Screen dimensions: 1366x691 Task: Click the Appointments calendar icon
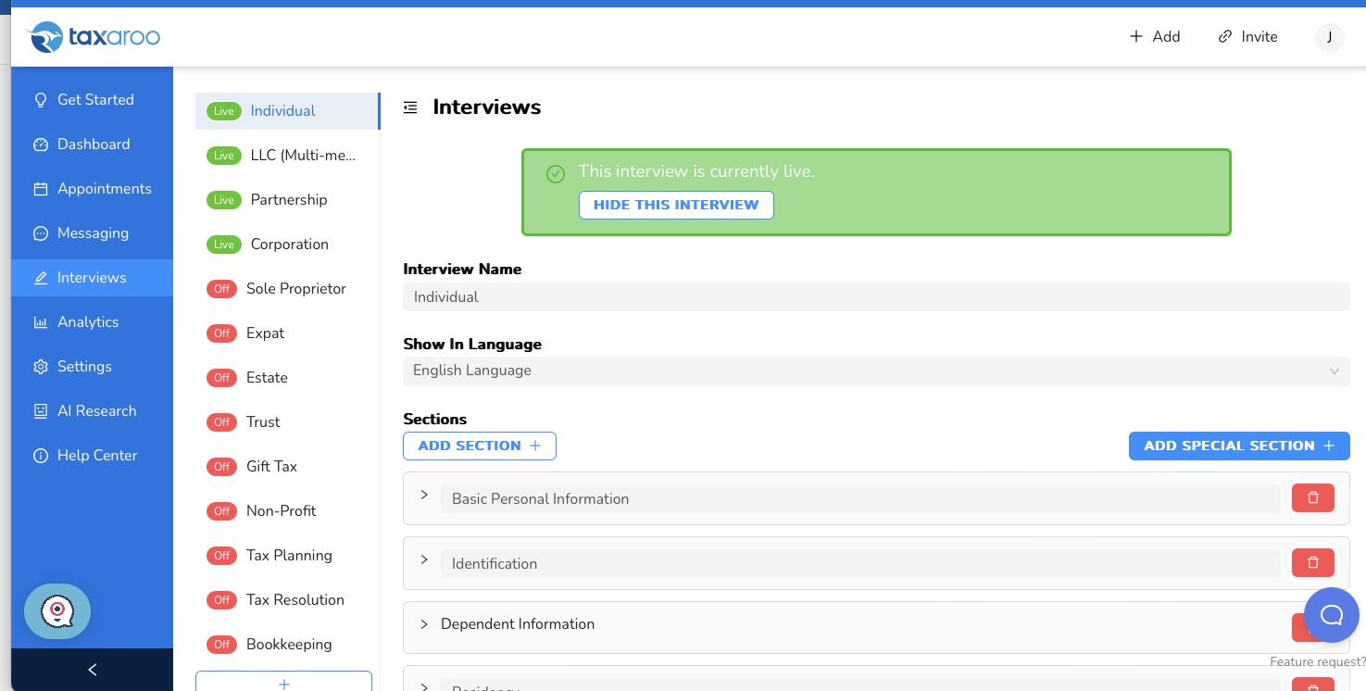coord(41,189)
